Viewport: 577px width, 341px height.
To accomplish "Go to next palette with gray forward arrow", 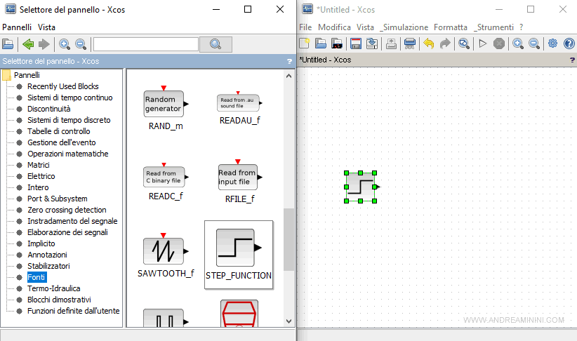I will pyautogui.click(x=44, y=44).
